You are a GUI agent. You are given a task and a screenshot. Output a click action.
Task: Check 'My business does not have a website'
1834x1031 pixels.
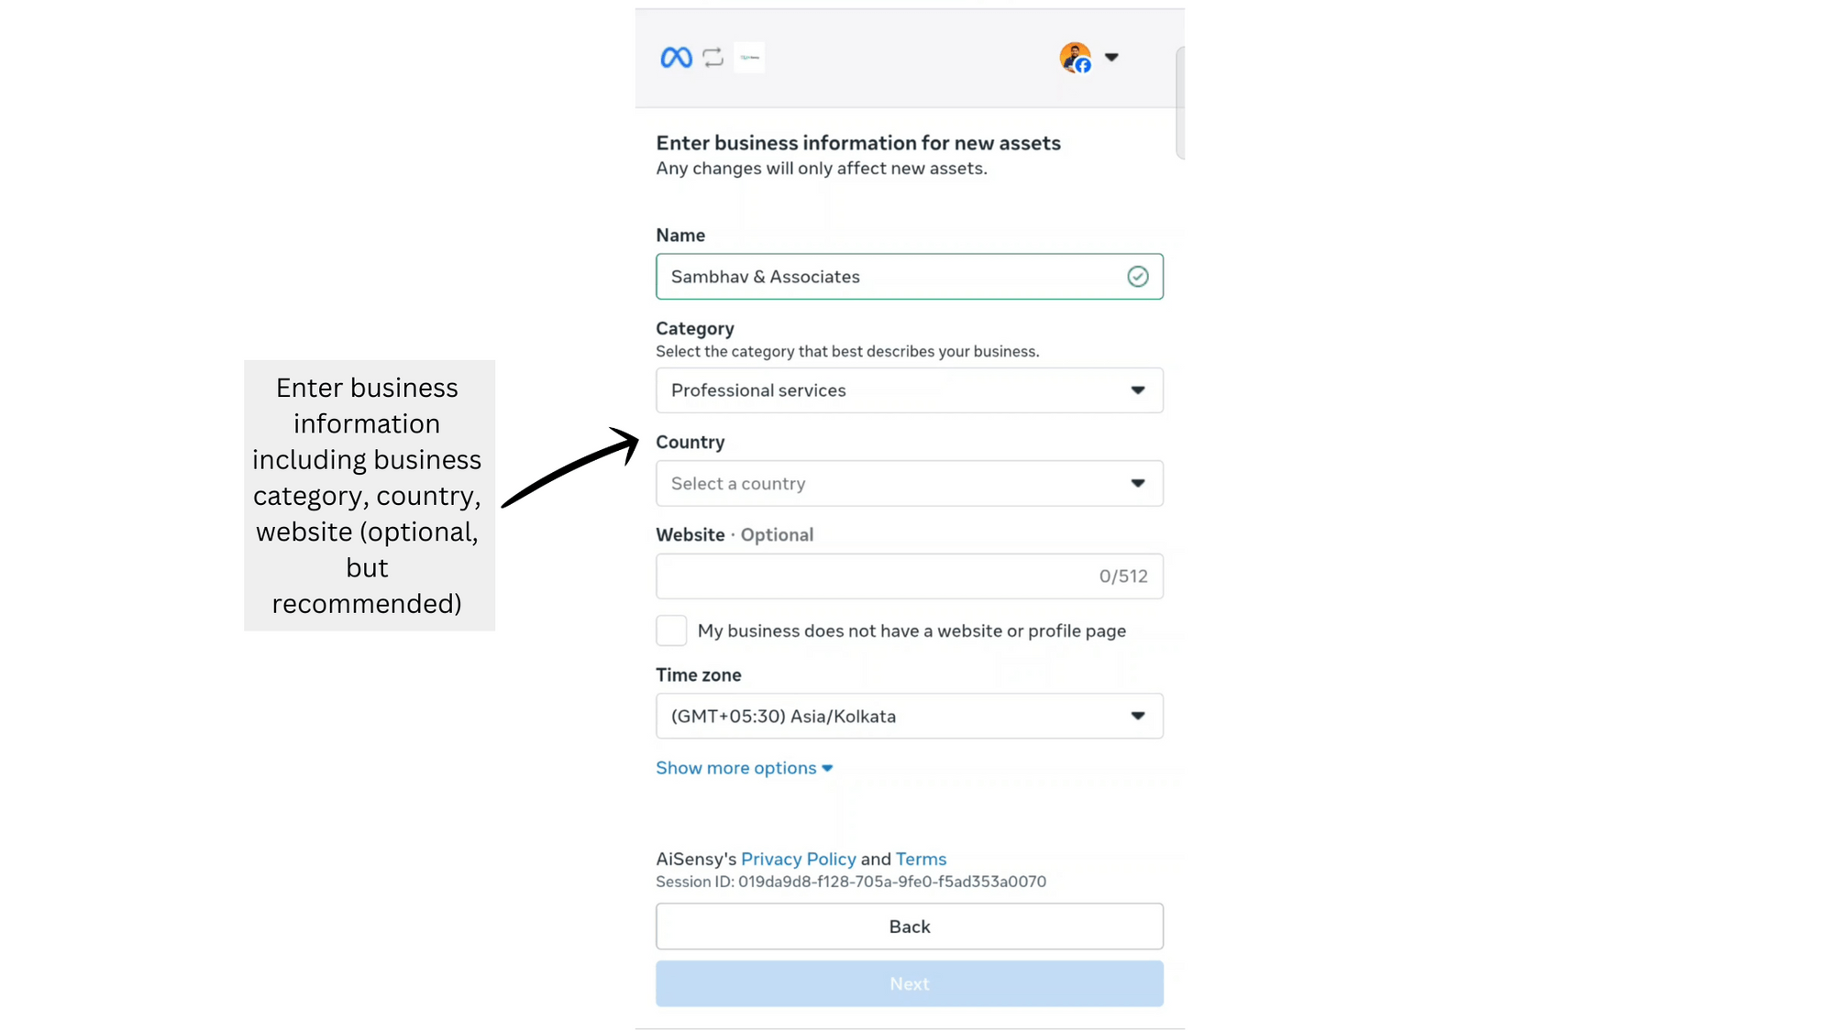tap(670, 631)
